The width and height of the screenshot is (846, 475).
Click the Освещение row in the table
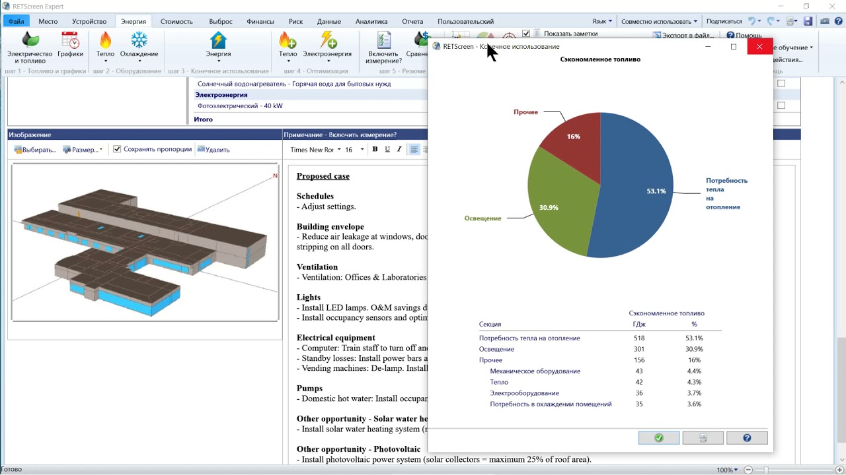[x=599, y=349]
